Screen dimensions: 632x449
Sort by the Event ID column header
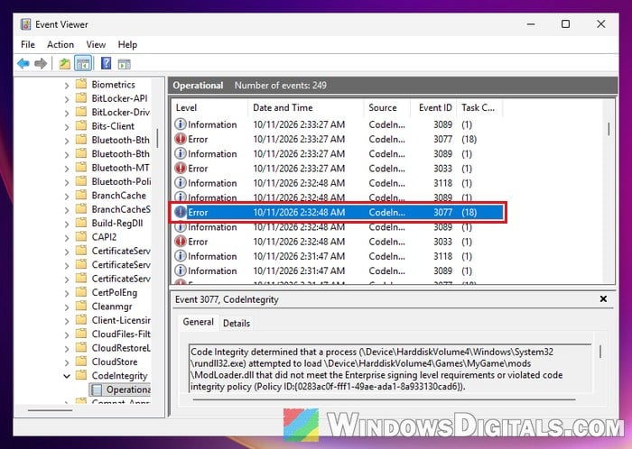pyautogui.click(x=433, y=108)
